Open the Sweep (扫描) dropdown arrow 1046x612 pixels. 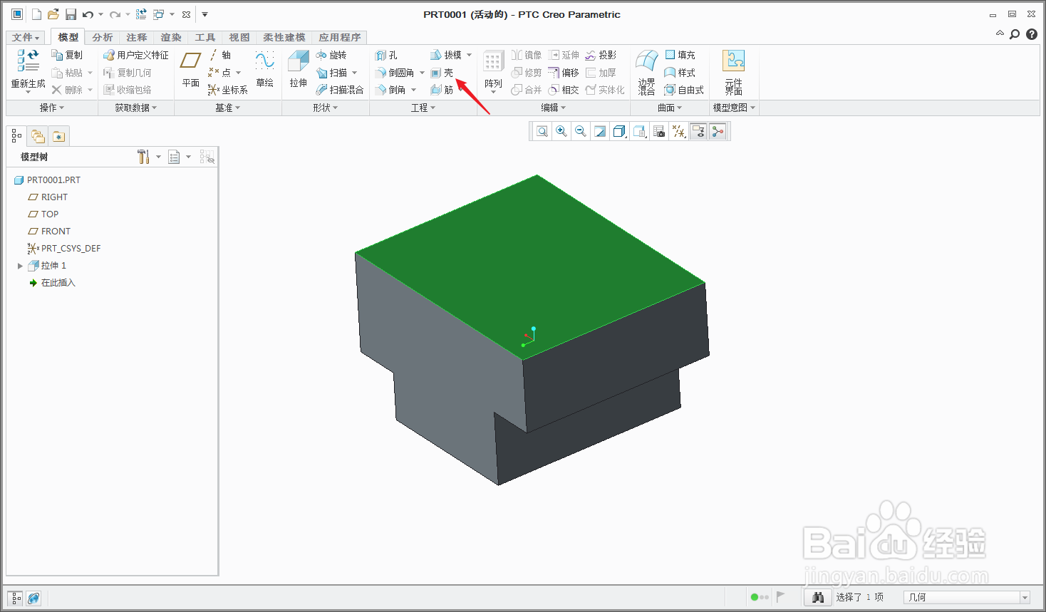pyautogui.click(x=355, y=73)
